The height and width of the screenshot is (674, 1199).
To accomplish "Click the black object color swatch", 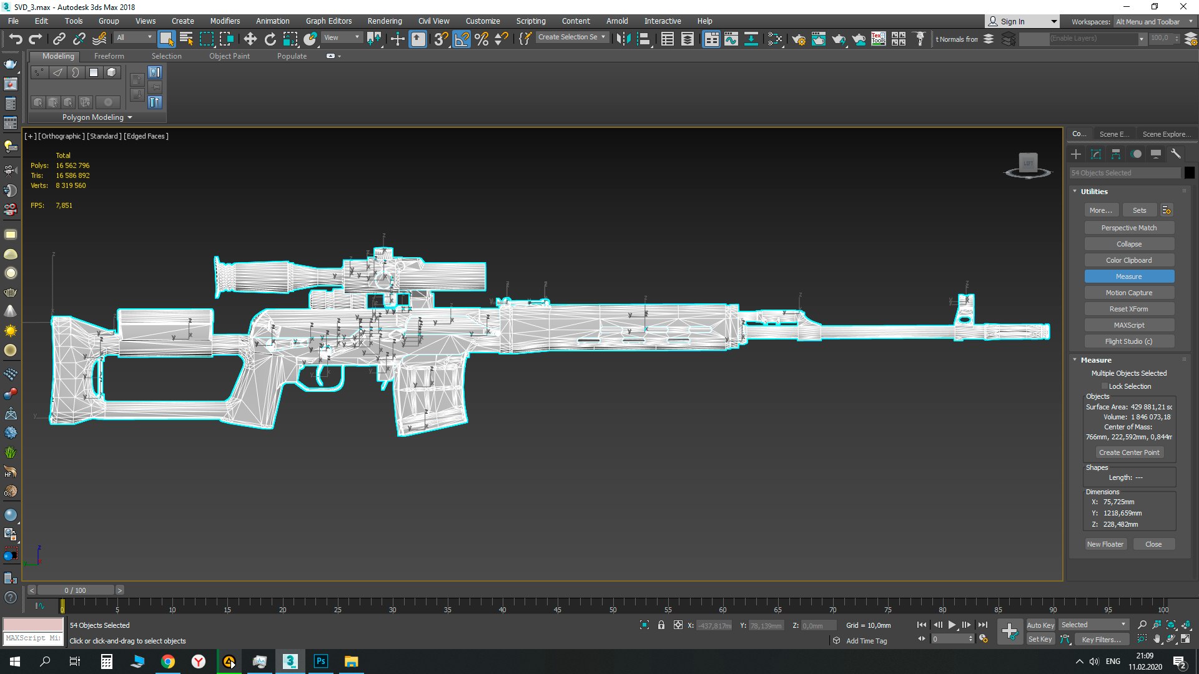I will point(1190,173).
